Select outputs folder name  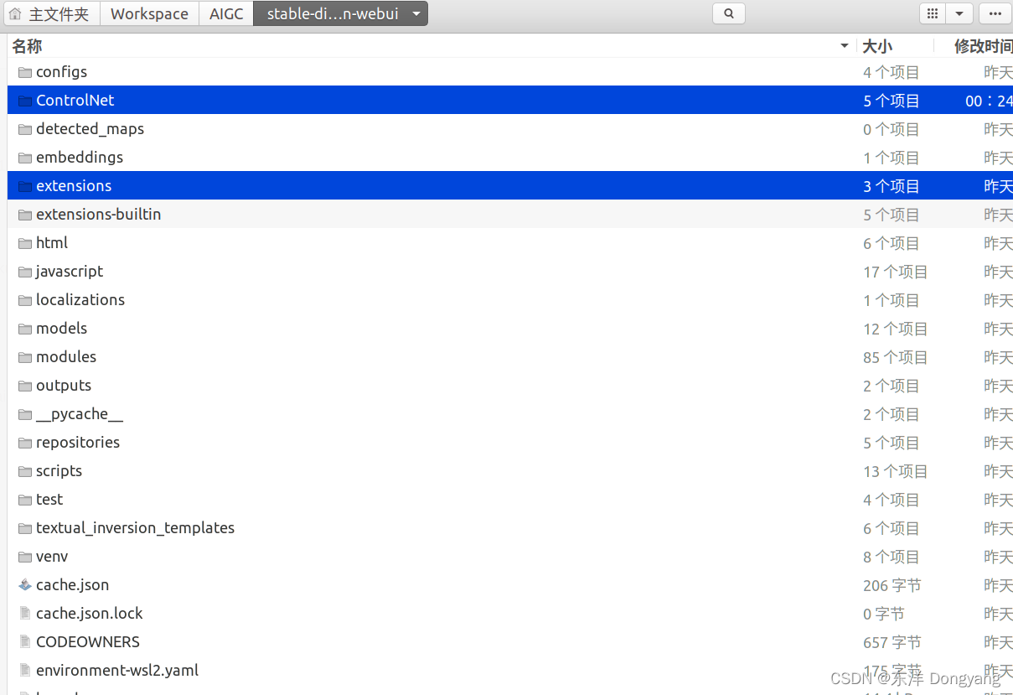[x=64, y=386]
